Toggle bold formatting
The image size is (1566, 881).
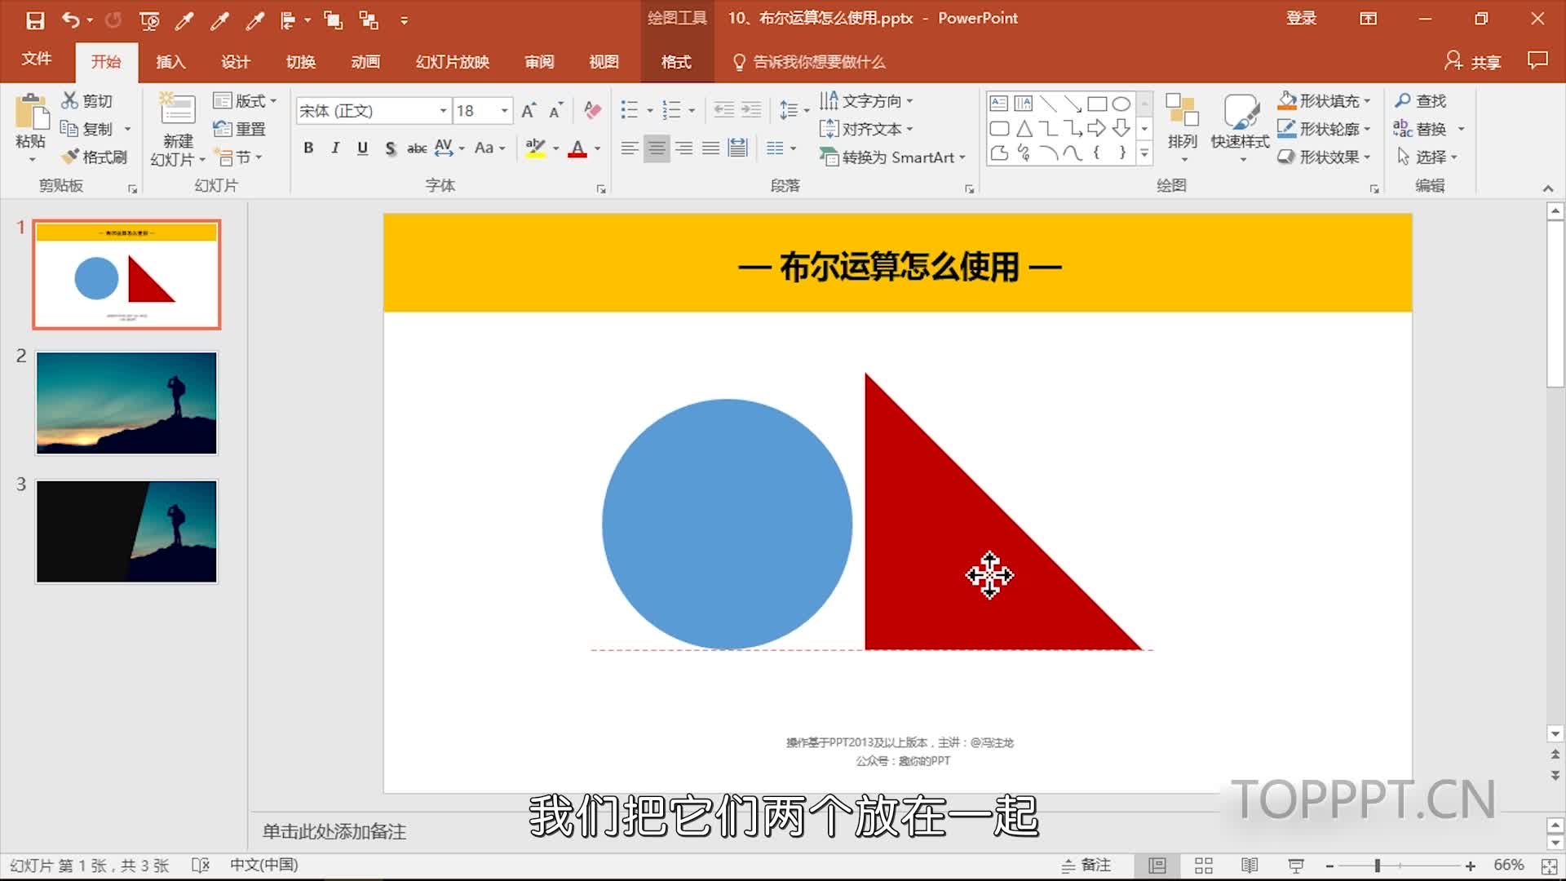point(307,148)
